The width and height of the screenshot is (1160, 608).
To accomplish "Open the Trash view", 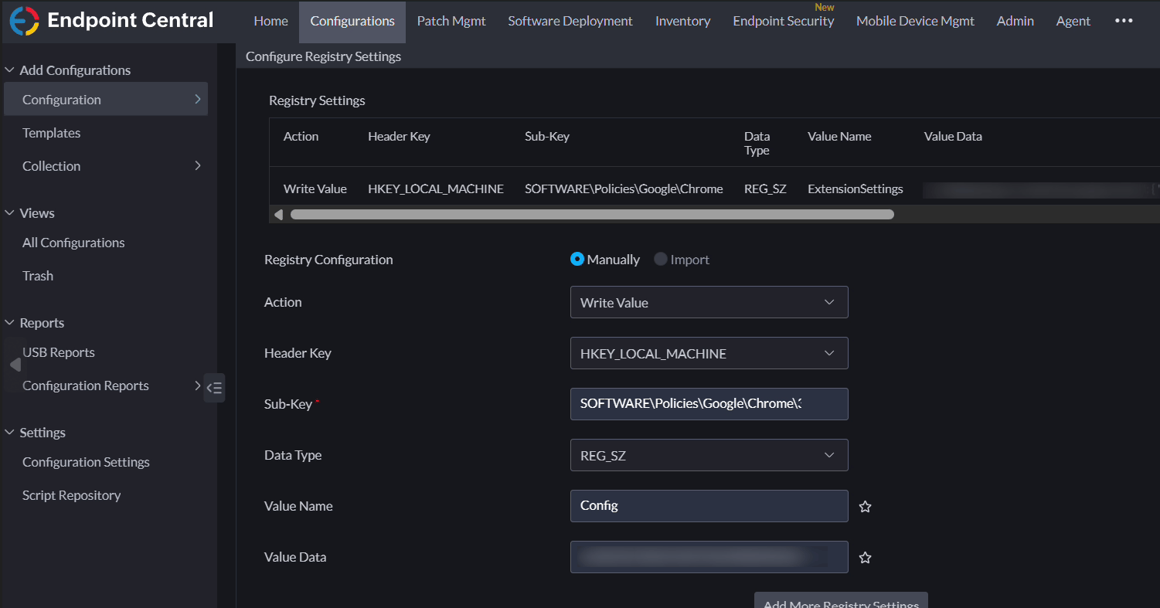I will [x=38, y=276].
